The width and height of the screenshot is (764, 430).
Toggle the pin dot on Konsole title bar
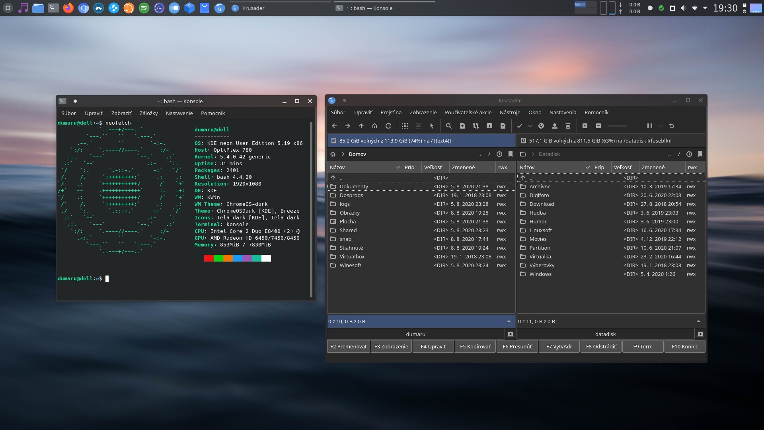click(75, 101)
